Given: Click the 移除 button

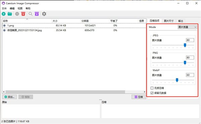Looking at the screenshot, I should [x=26, y=97].
